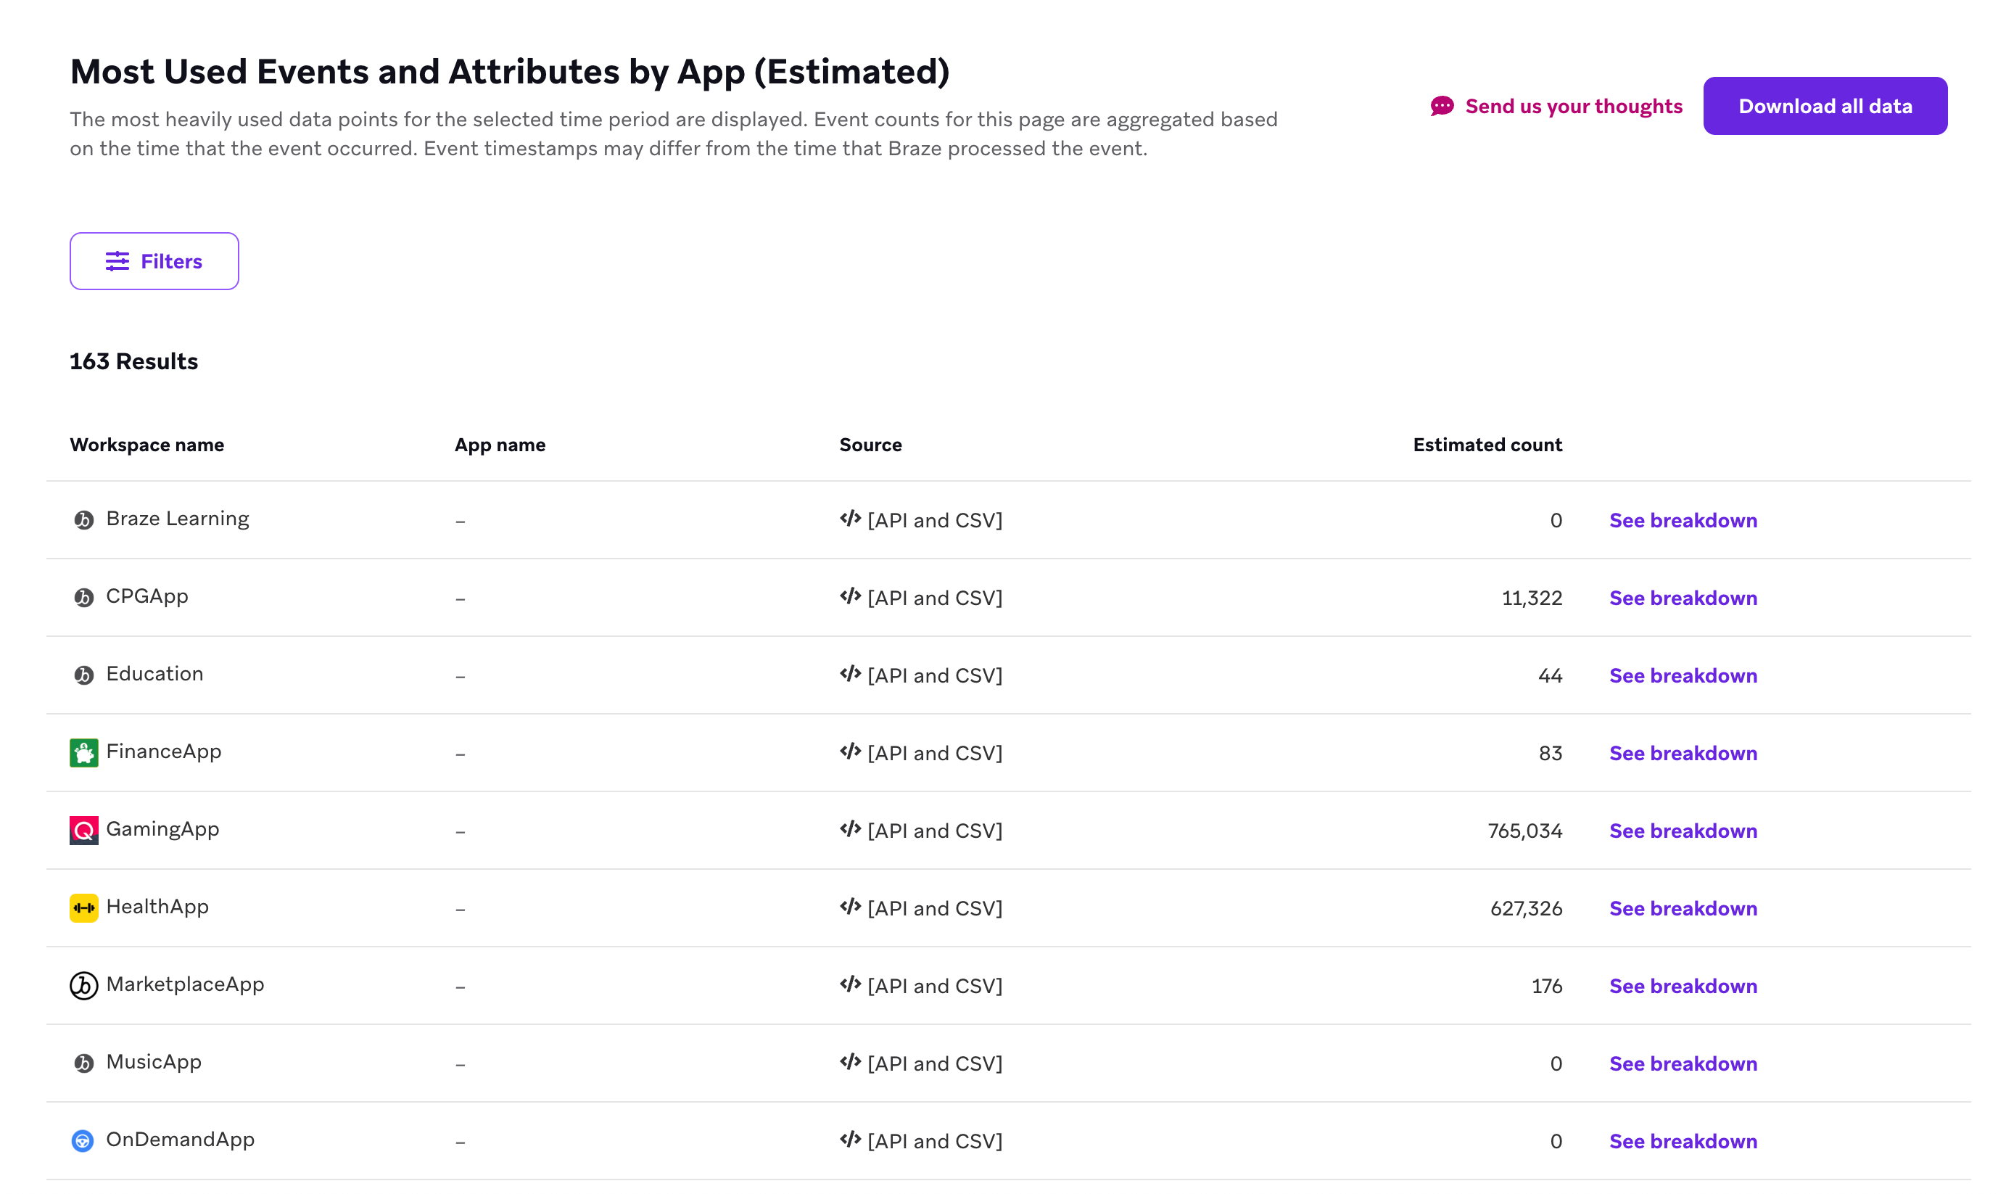
Task: Click the Education workspace icon
Action: click(x=83, y=675)
